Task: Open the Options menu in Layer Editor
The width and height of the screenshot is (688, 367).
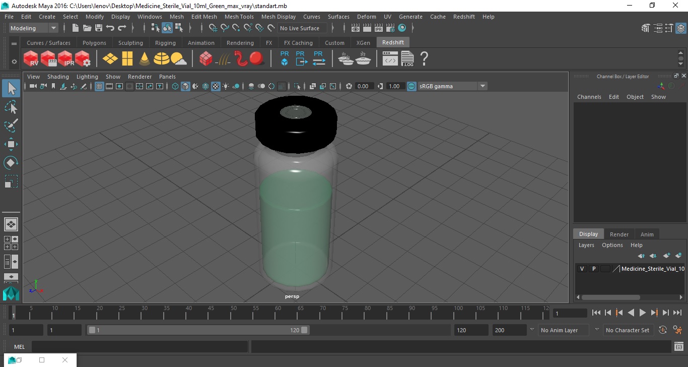Action: tap(612, 245)
